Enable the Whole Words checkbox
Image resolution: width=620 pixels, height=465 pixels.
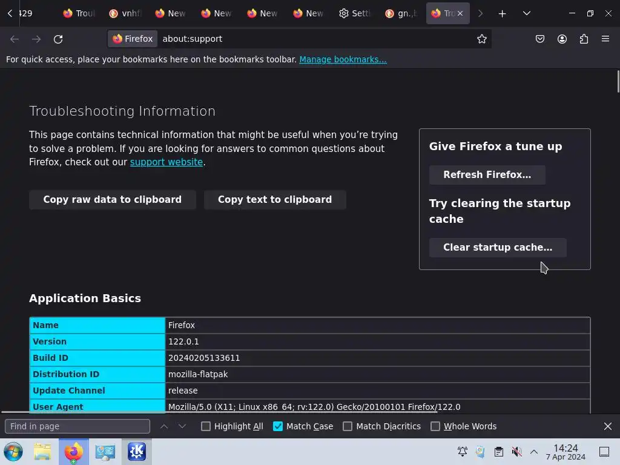(x=435, y=426)
